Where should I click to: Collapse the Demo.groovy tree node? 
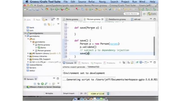coord(34,45)
